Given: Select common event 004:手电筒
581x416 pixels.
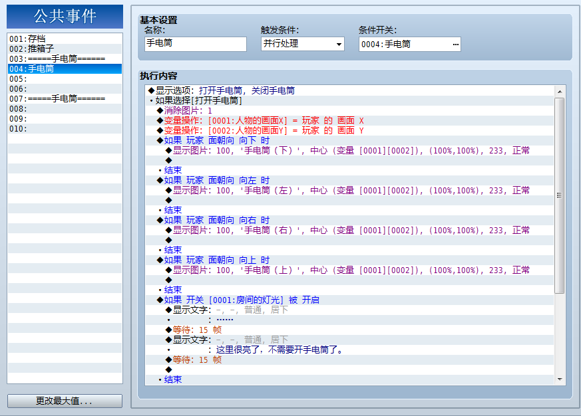Looking at the screenshot, I should [65, 69].
